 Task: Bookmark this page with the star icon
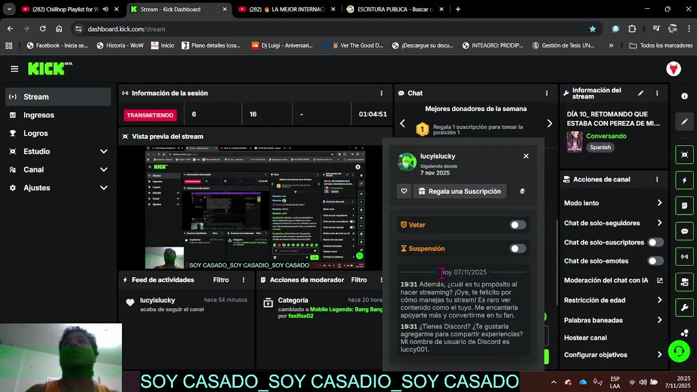592,29
